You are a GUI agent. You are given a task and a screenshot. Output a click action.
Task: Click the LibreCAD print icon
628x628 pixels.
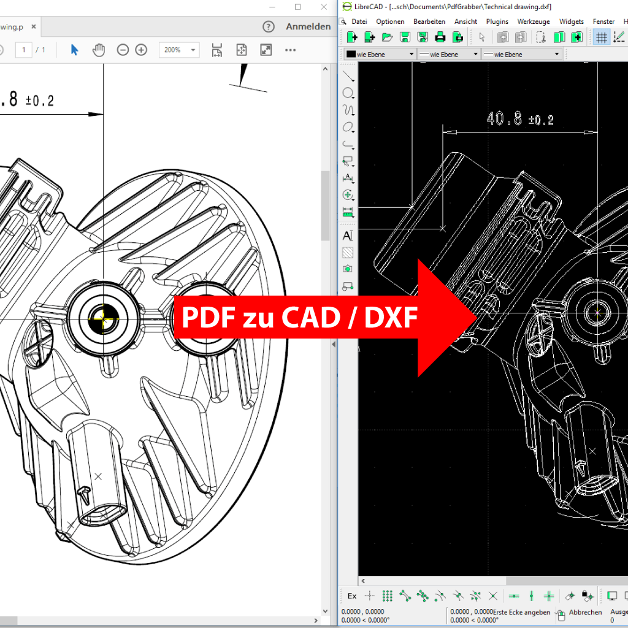[x=440, y=37]
